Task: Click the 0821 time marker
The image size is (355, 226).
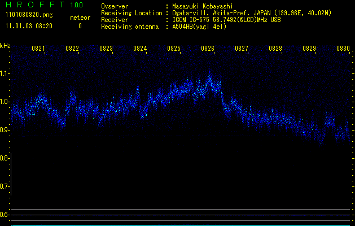Action: tap(38, 49)
